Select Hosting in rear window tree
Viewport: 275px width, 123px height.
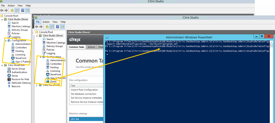19,51
